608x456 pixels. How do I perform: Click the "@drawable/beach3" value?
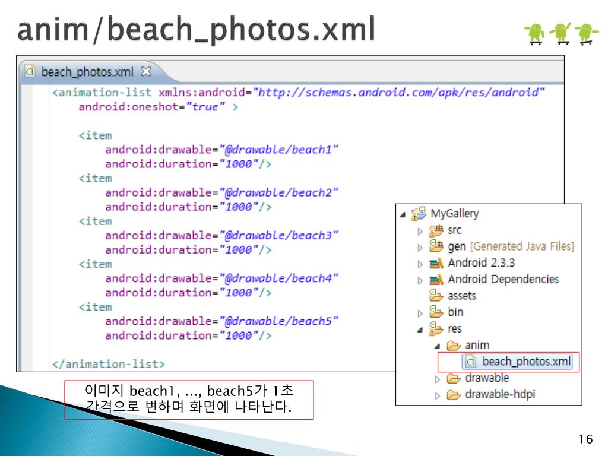pyautogui.click(x=279, y=235)
